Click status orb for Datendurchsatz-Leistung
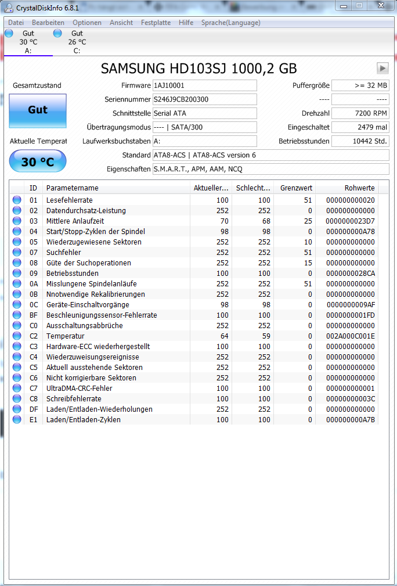 coord(16,210)
